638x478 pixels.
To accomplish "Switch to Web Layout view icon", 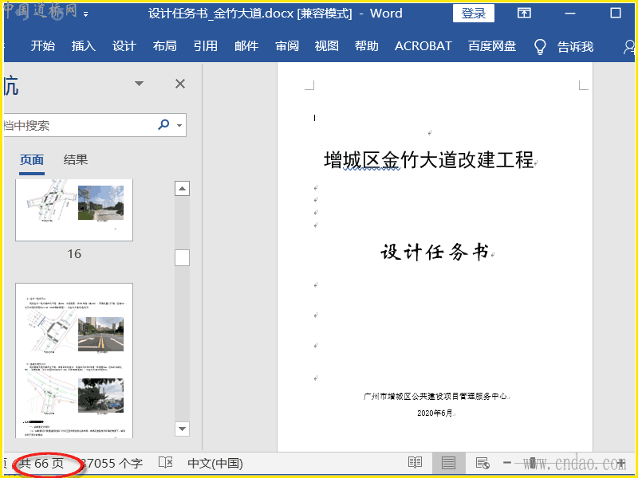I will 482,463.
